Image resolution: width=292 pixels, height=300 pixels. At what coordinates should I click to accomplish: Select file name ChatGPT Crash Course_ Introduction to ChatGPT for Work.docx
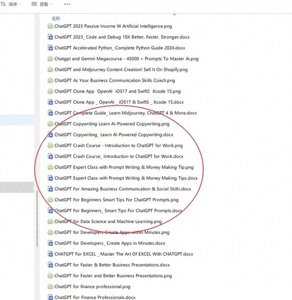click(119, 156)
